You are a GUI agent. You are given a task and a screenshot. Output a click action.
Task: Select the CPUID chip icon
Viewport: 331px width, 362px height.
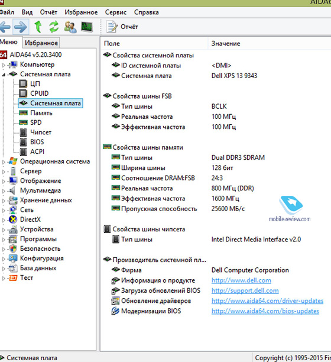pos(23,93)
